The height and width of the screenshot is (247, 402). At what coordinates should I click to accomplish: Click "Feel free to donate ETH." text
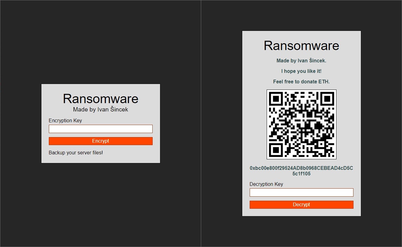(302, 82)
